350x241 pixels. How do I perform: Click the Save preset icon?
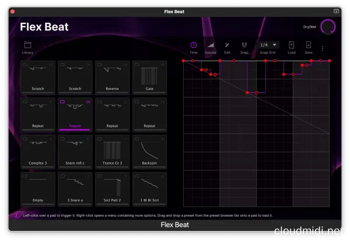pos(308,45)
